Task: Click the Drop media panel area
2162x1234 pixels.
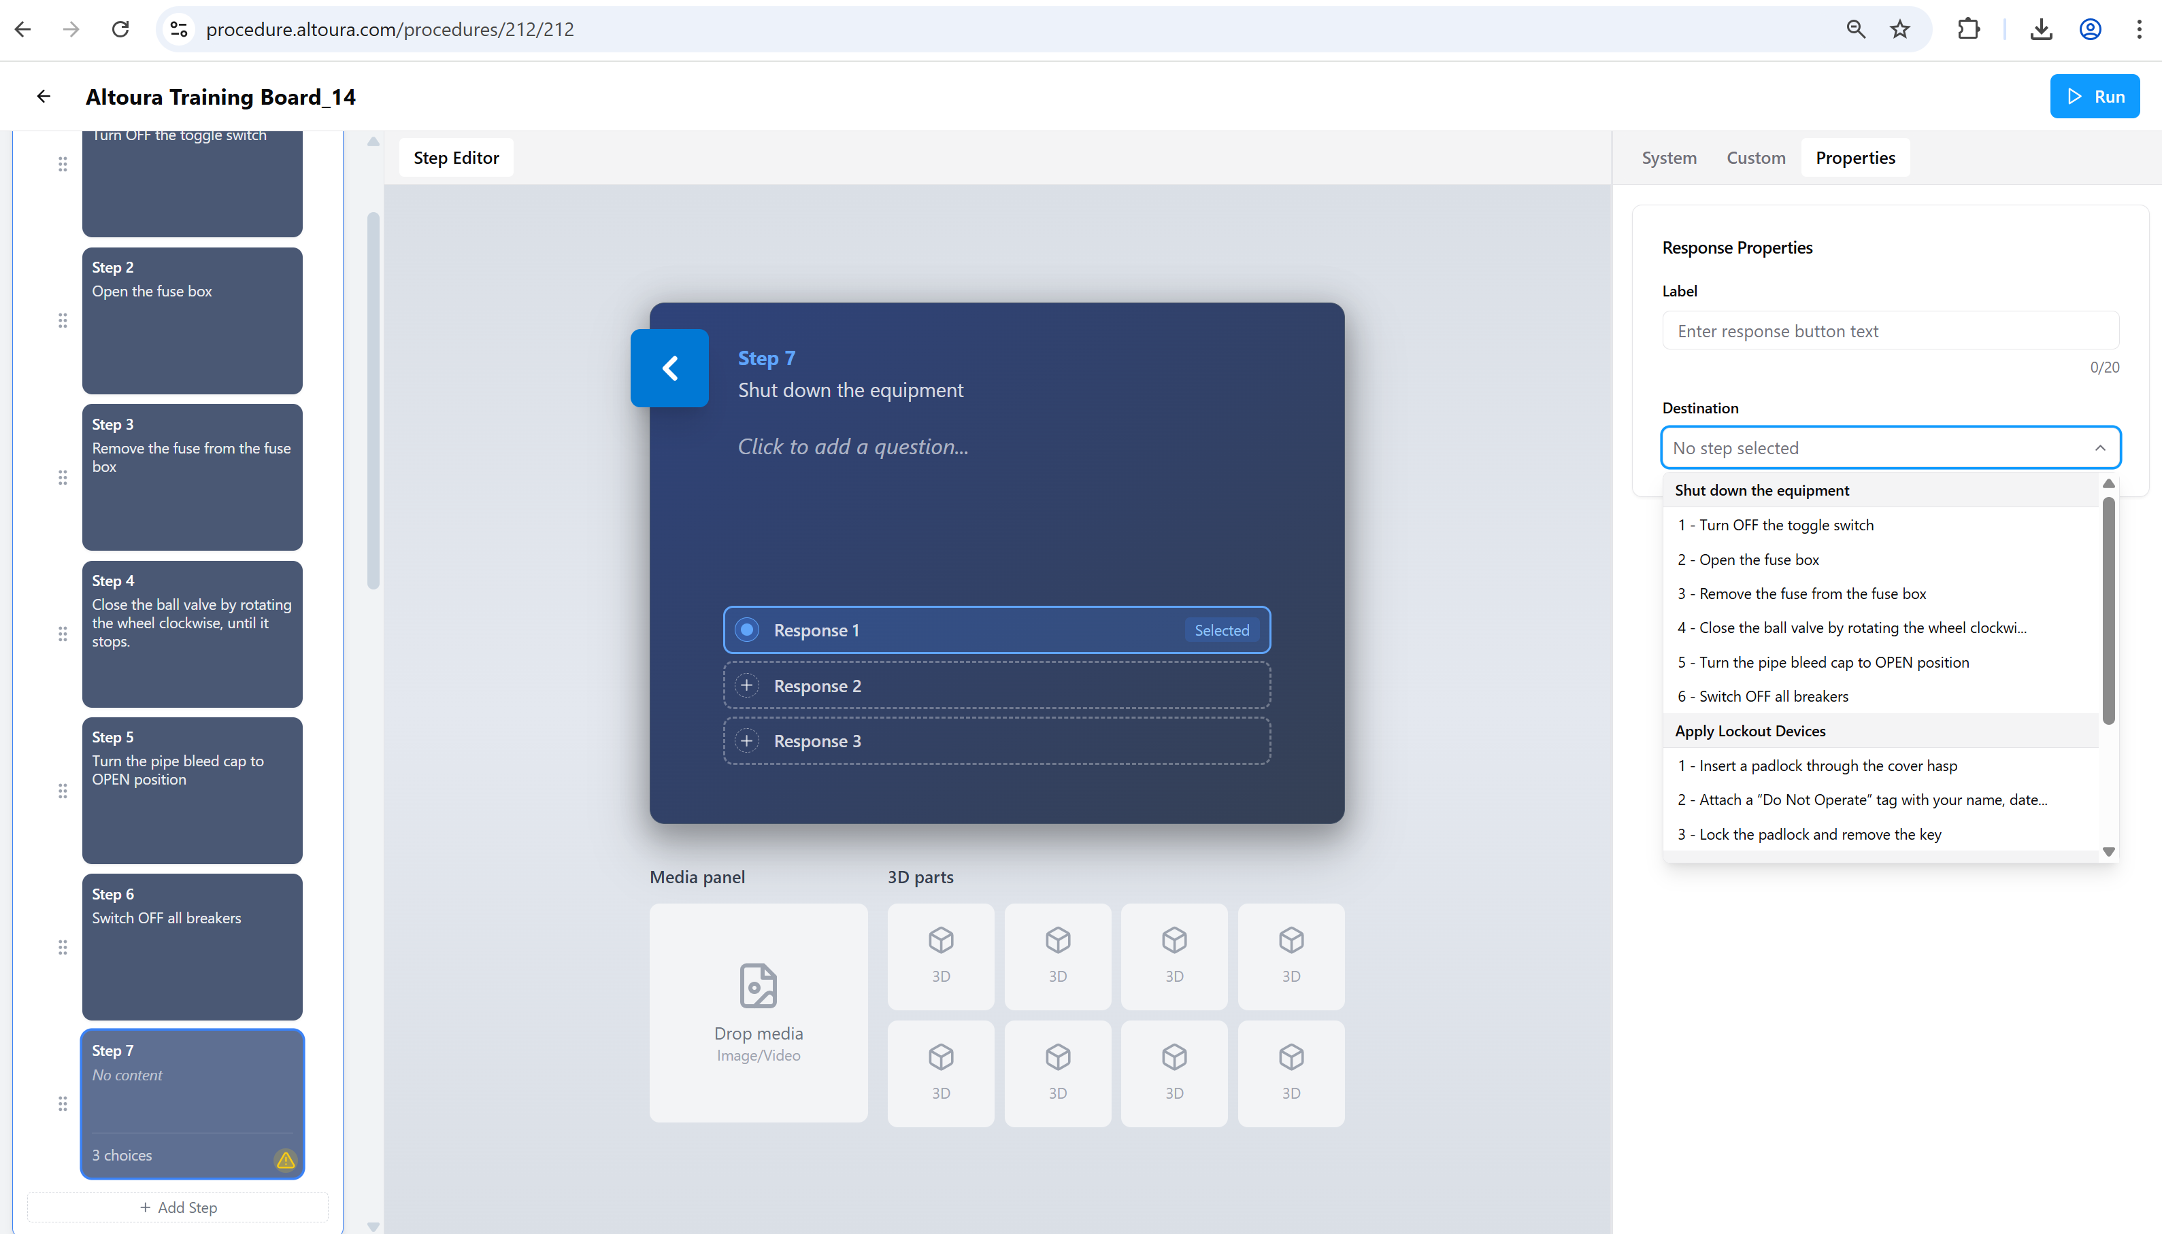Action: [758, 1013]
